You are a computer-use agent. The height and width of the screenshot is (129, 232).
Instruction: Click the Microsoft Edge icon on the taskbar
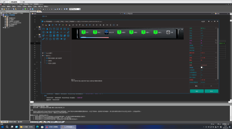pyautogui.click(x=37, y=127)
